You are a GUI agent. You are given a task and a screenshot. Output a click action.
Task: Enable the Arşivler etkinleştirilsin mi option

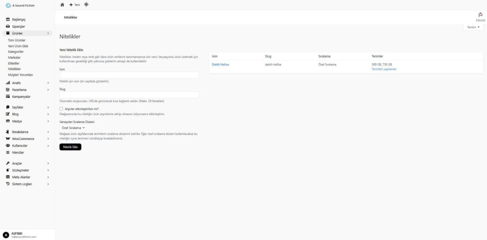pyautogui.click(x=61, y=109)
